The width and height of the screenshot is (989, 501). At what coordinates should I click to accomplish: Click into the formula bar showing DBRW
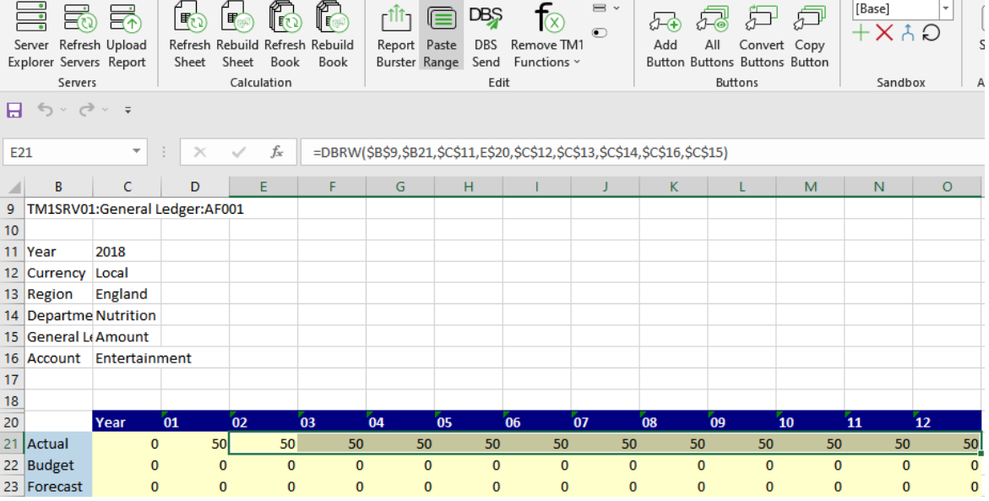pyautogui.click(x=644, y=152)
